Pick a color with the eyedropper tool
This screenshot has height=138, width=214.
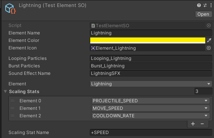209,40
